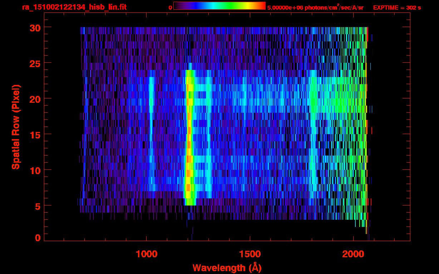Click the x-axis tick label 1500

coord(250,254)
